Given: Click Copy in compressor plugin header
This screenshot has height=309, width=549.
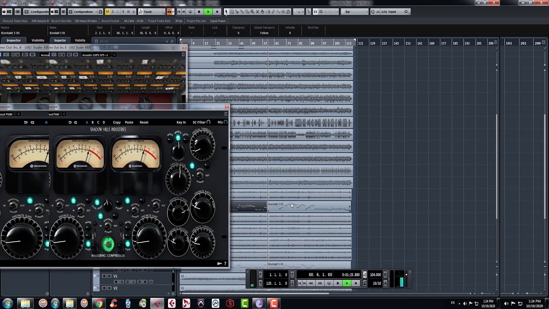Looking at the screenshot, I should 117,122.
